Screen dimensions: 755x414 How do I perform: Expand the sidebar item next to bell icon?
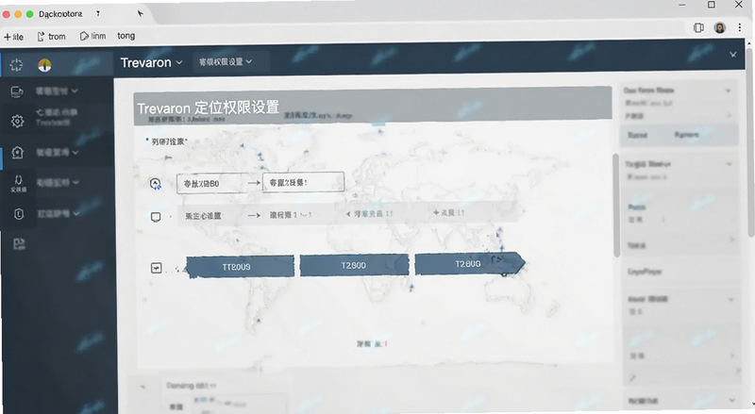point(76,182)
